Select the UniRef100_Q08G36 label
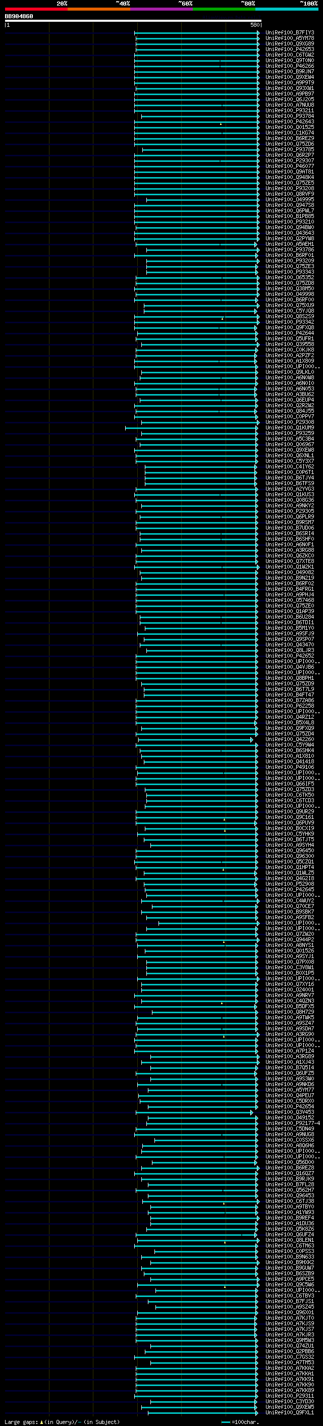This screenshot has height=1426, width=323. coord(289,500)
